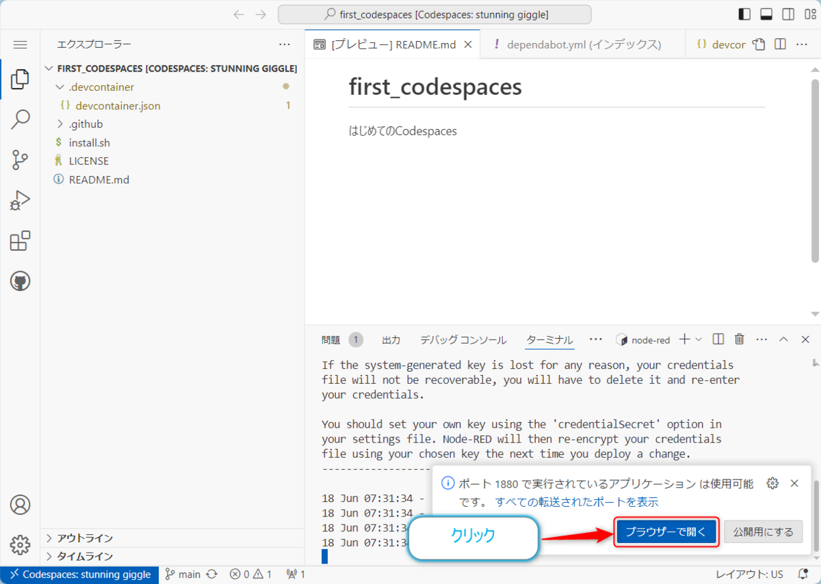
Task: Open the devcontainer editor tab
Action: tap(721, 44)
